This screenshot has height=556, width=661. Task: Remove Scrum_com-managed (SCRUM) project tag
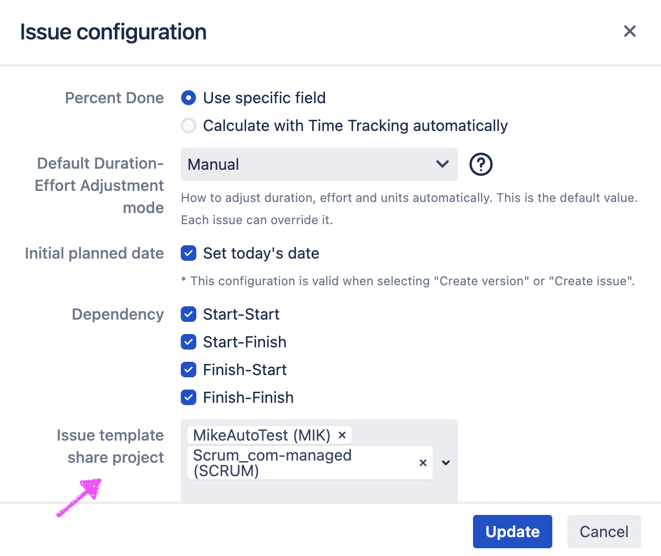click(423, 463)
